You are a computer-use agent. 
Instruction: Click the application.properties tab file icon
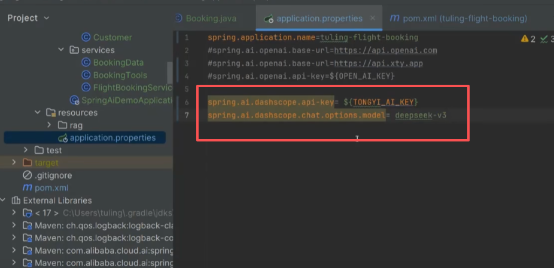pyautogui.click(x=269, y=19)
